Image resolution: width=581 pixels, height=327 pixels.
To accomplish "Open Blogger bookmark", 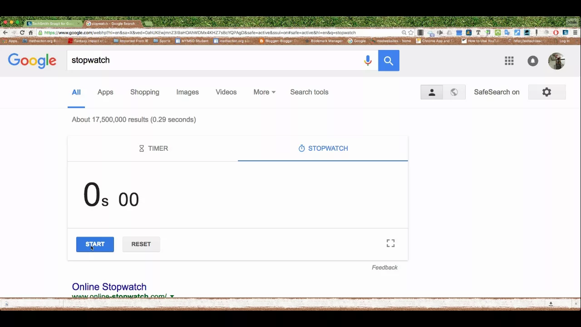I will tap(279, 41).
